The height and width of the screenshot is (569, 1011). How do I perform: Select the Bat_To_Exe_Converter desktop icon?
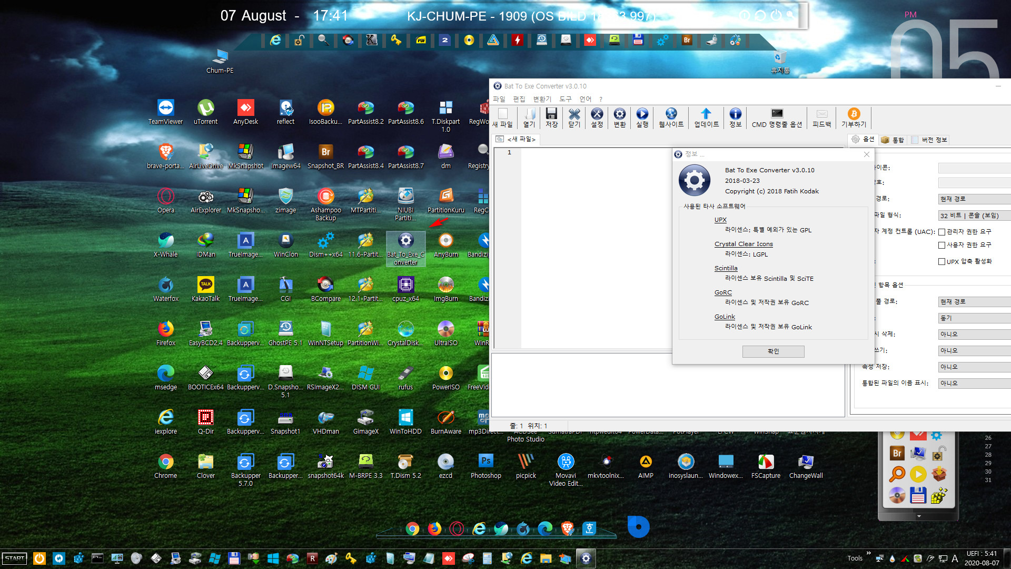click(405, 248)
